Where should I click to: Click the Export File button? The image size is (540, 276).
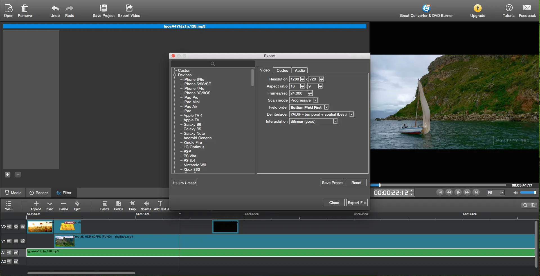(357, 202)
